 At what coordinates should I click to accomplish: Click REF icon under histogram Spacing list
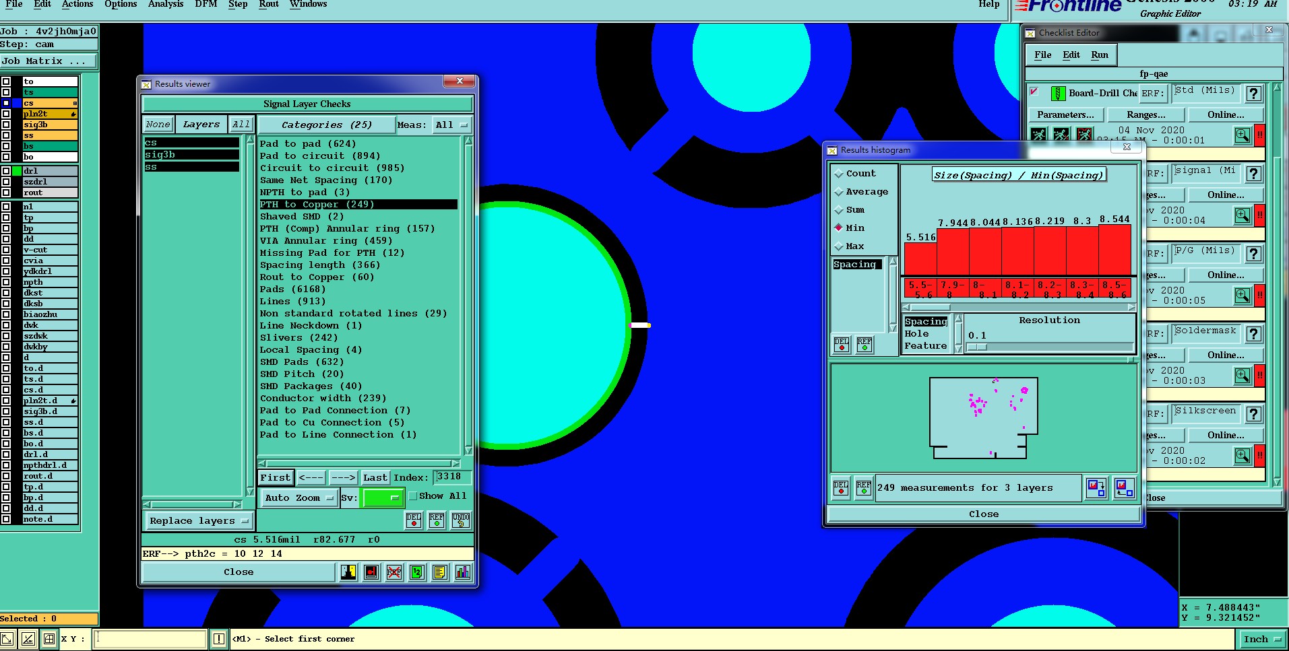click(864, 345)
